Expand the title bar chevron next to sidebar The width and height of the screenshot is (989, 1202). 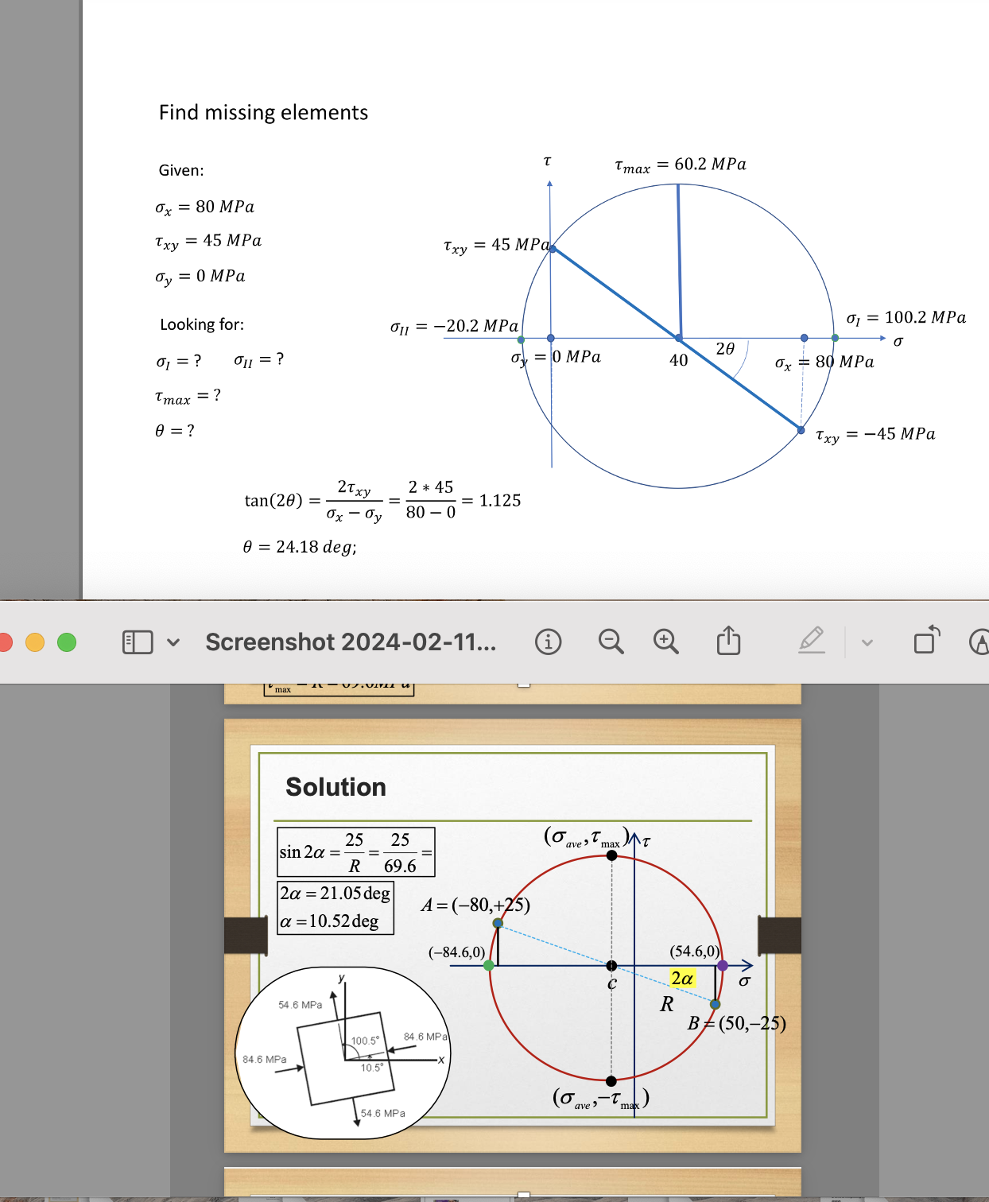click(173, 642)
